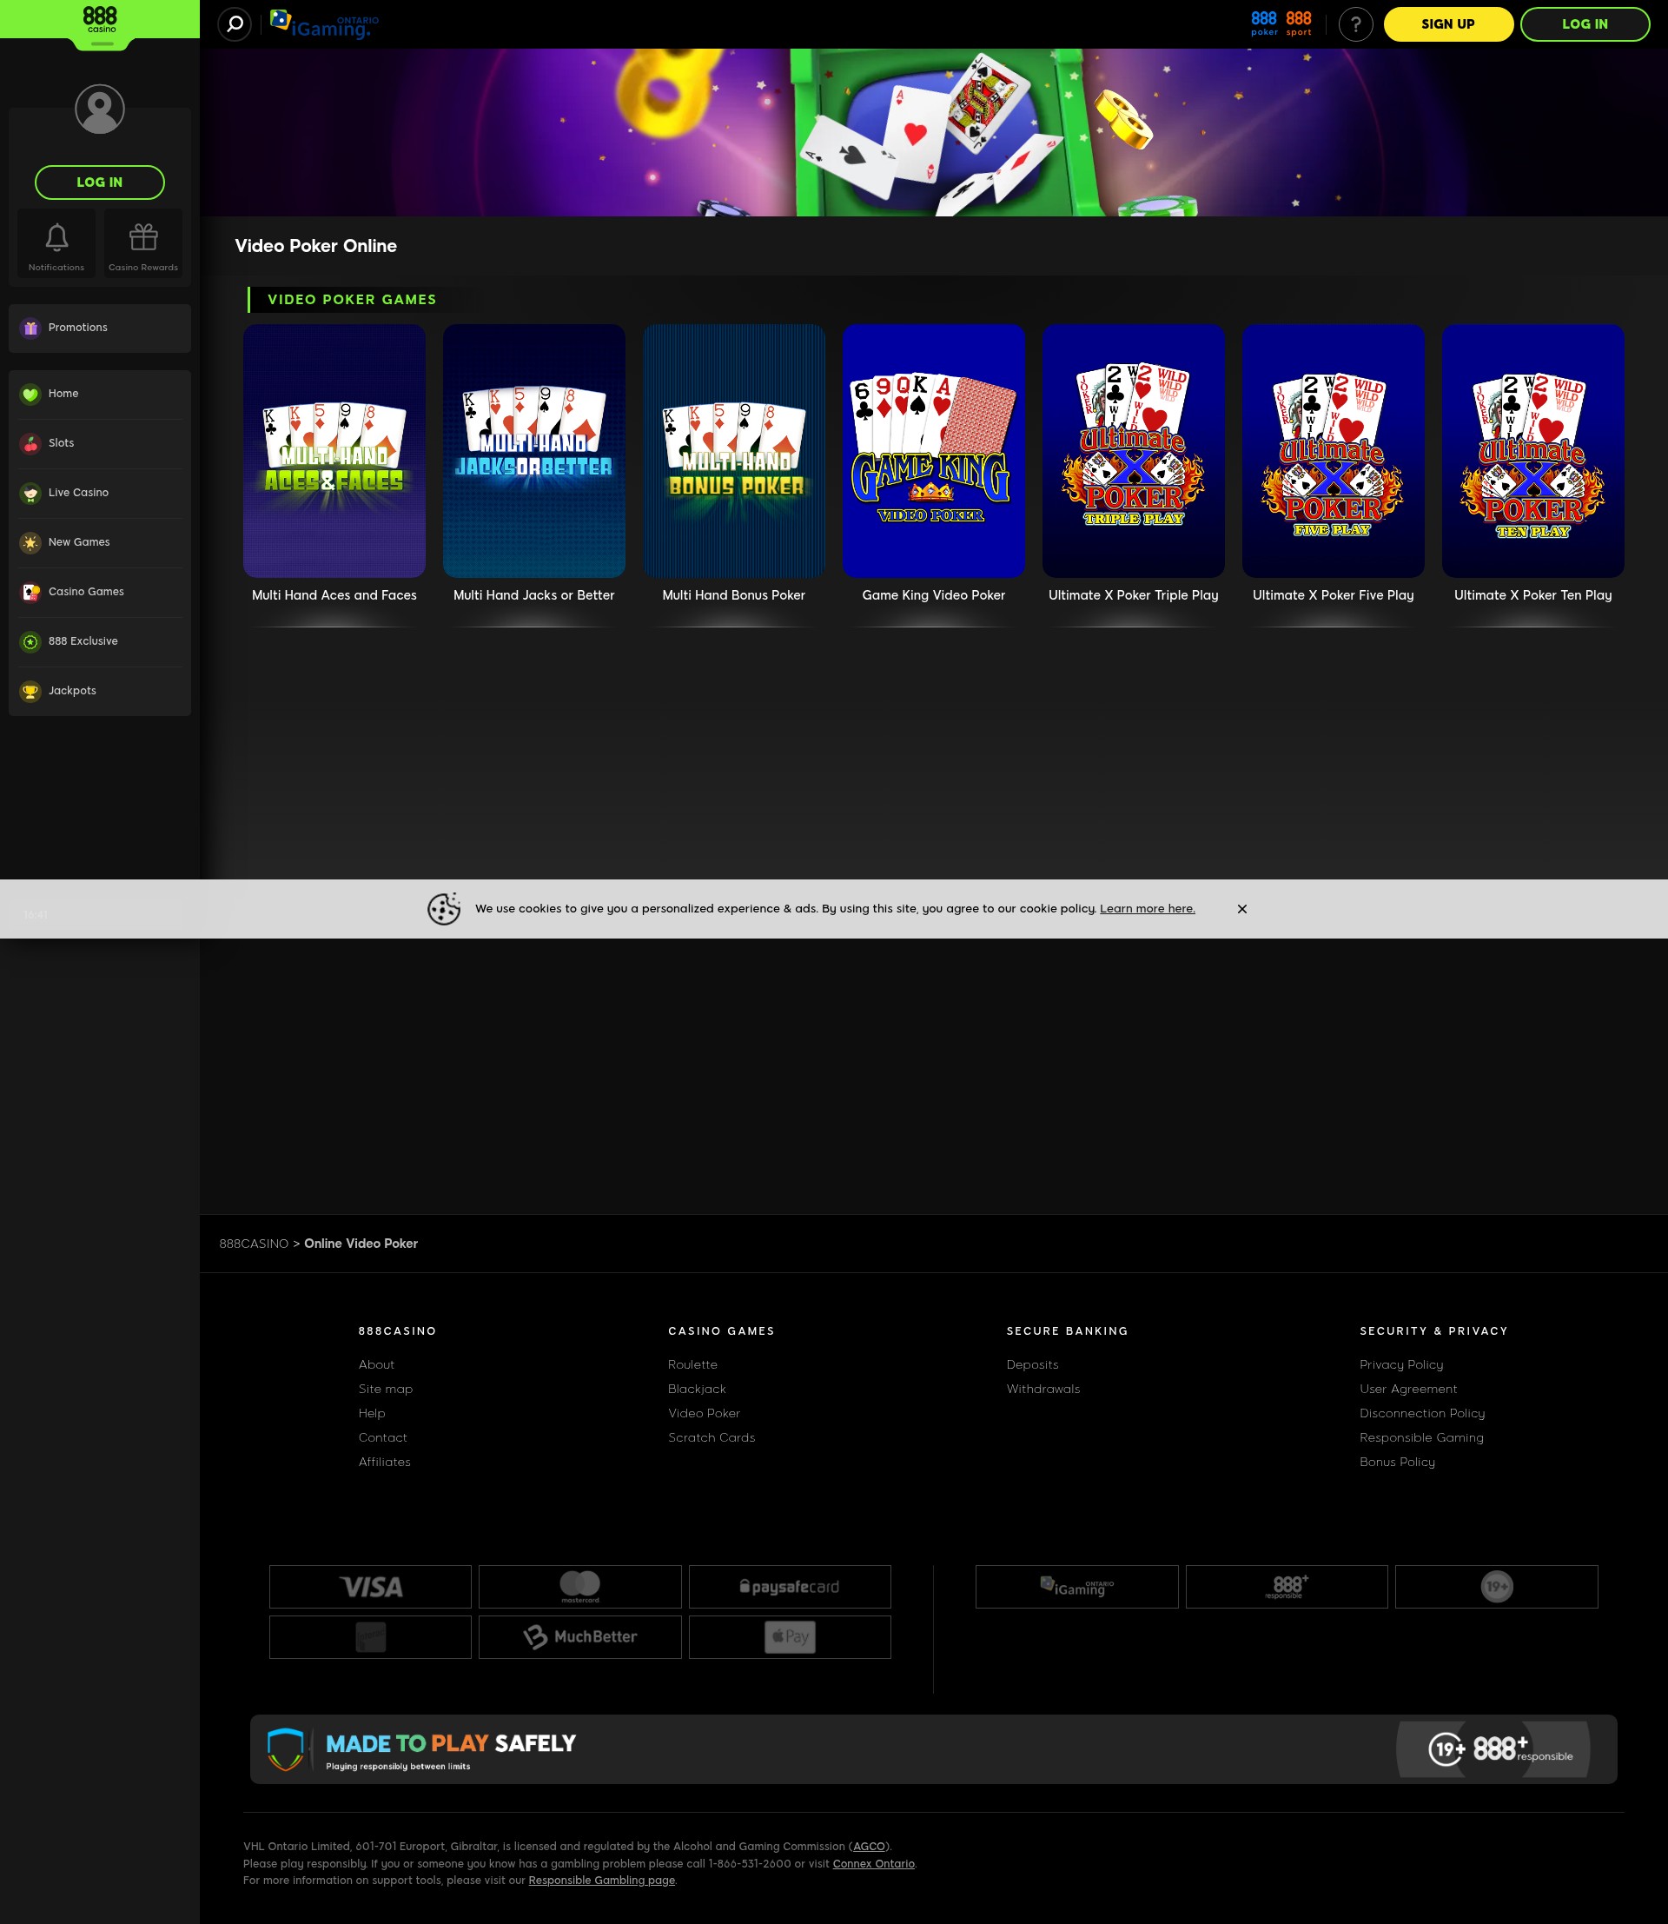Click the Responsible Gambling page link

(x=601, y=1881)
